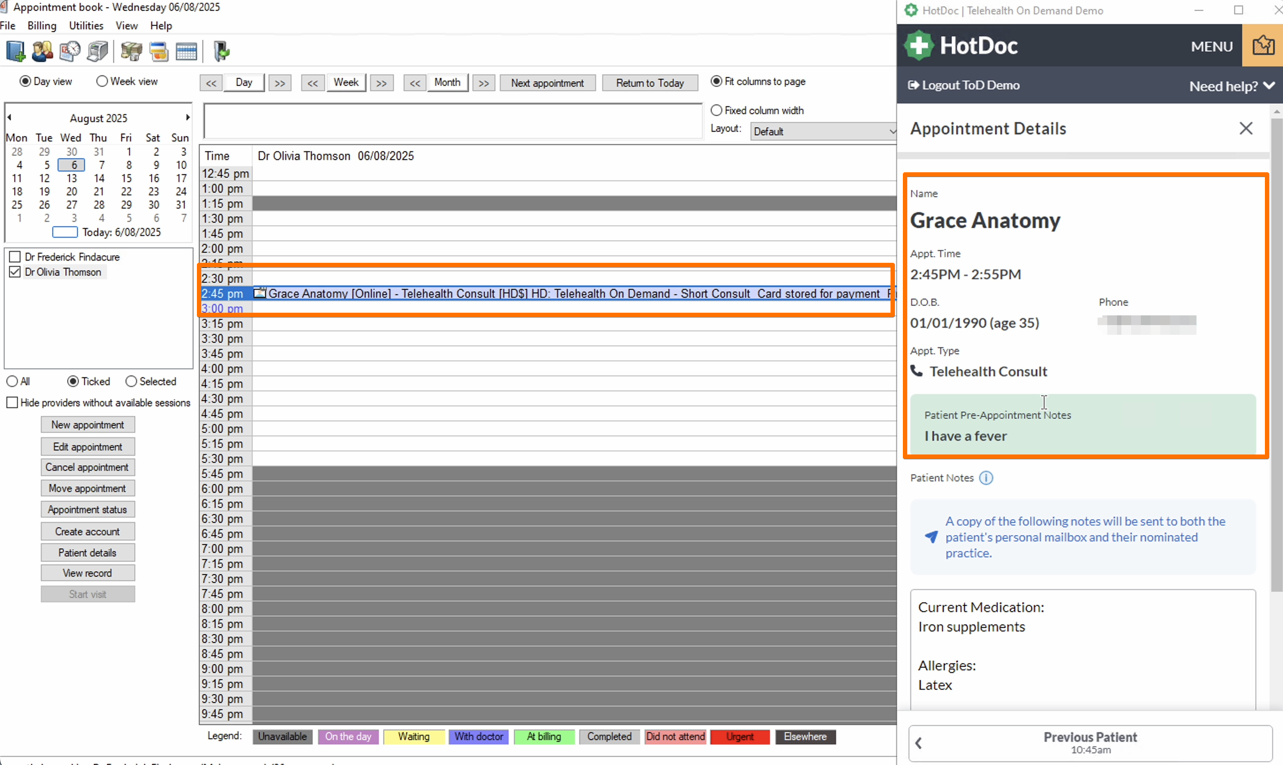Click Logout ToD Demo link
Viewport: 1283px width, 765px height.
click(x=963, y=85)
